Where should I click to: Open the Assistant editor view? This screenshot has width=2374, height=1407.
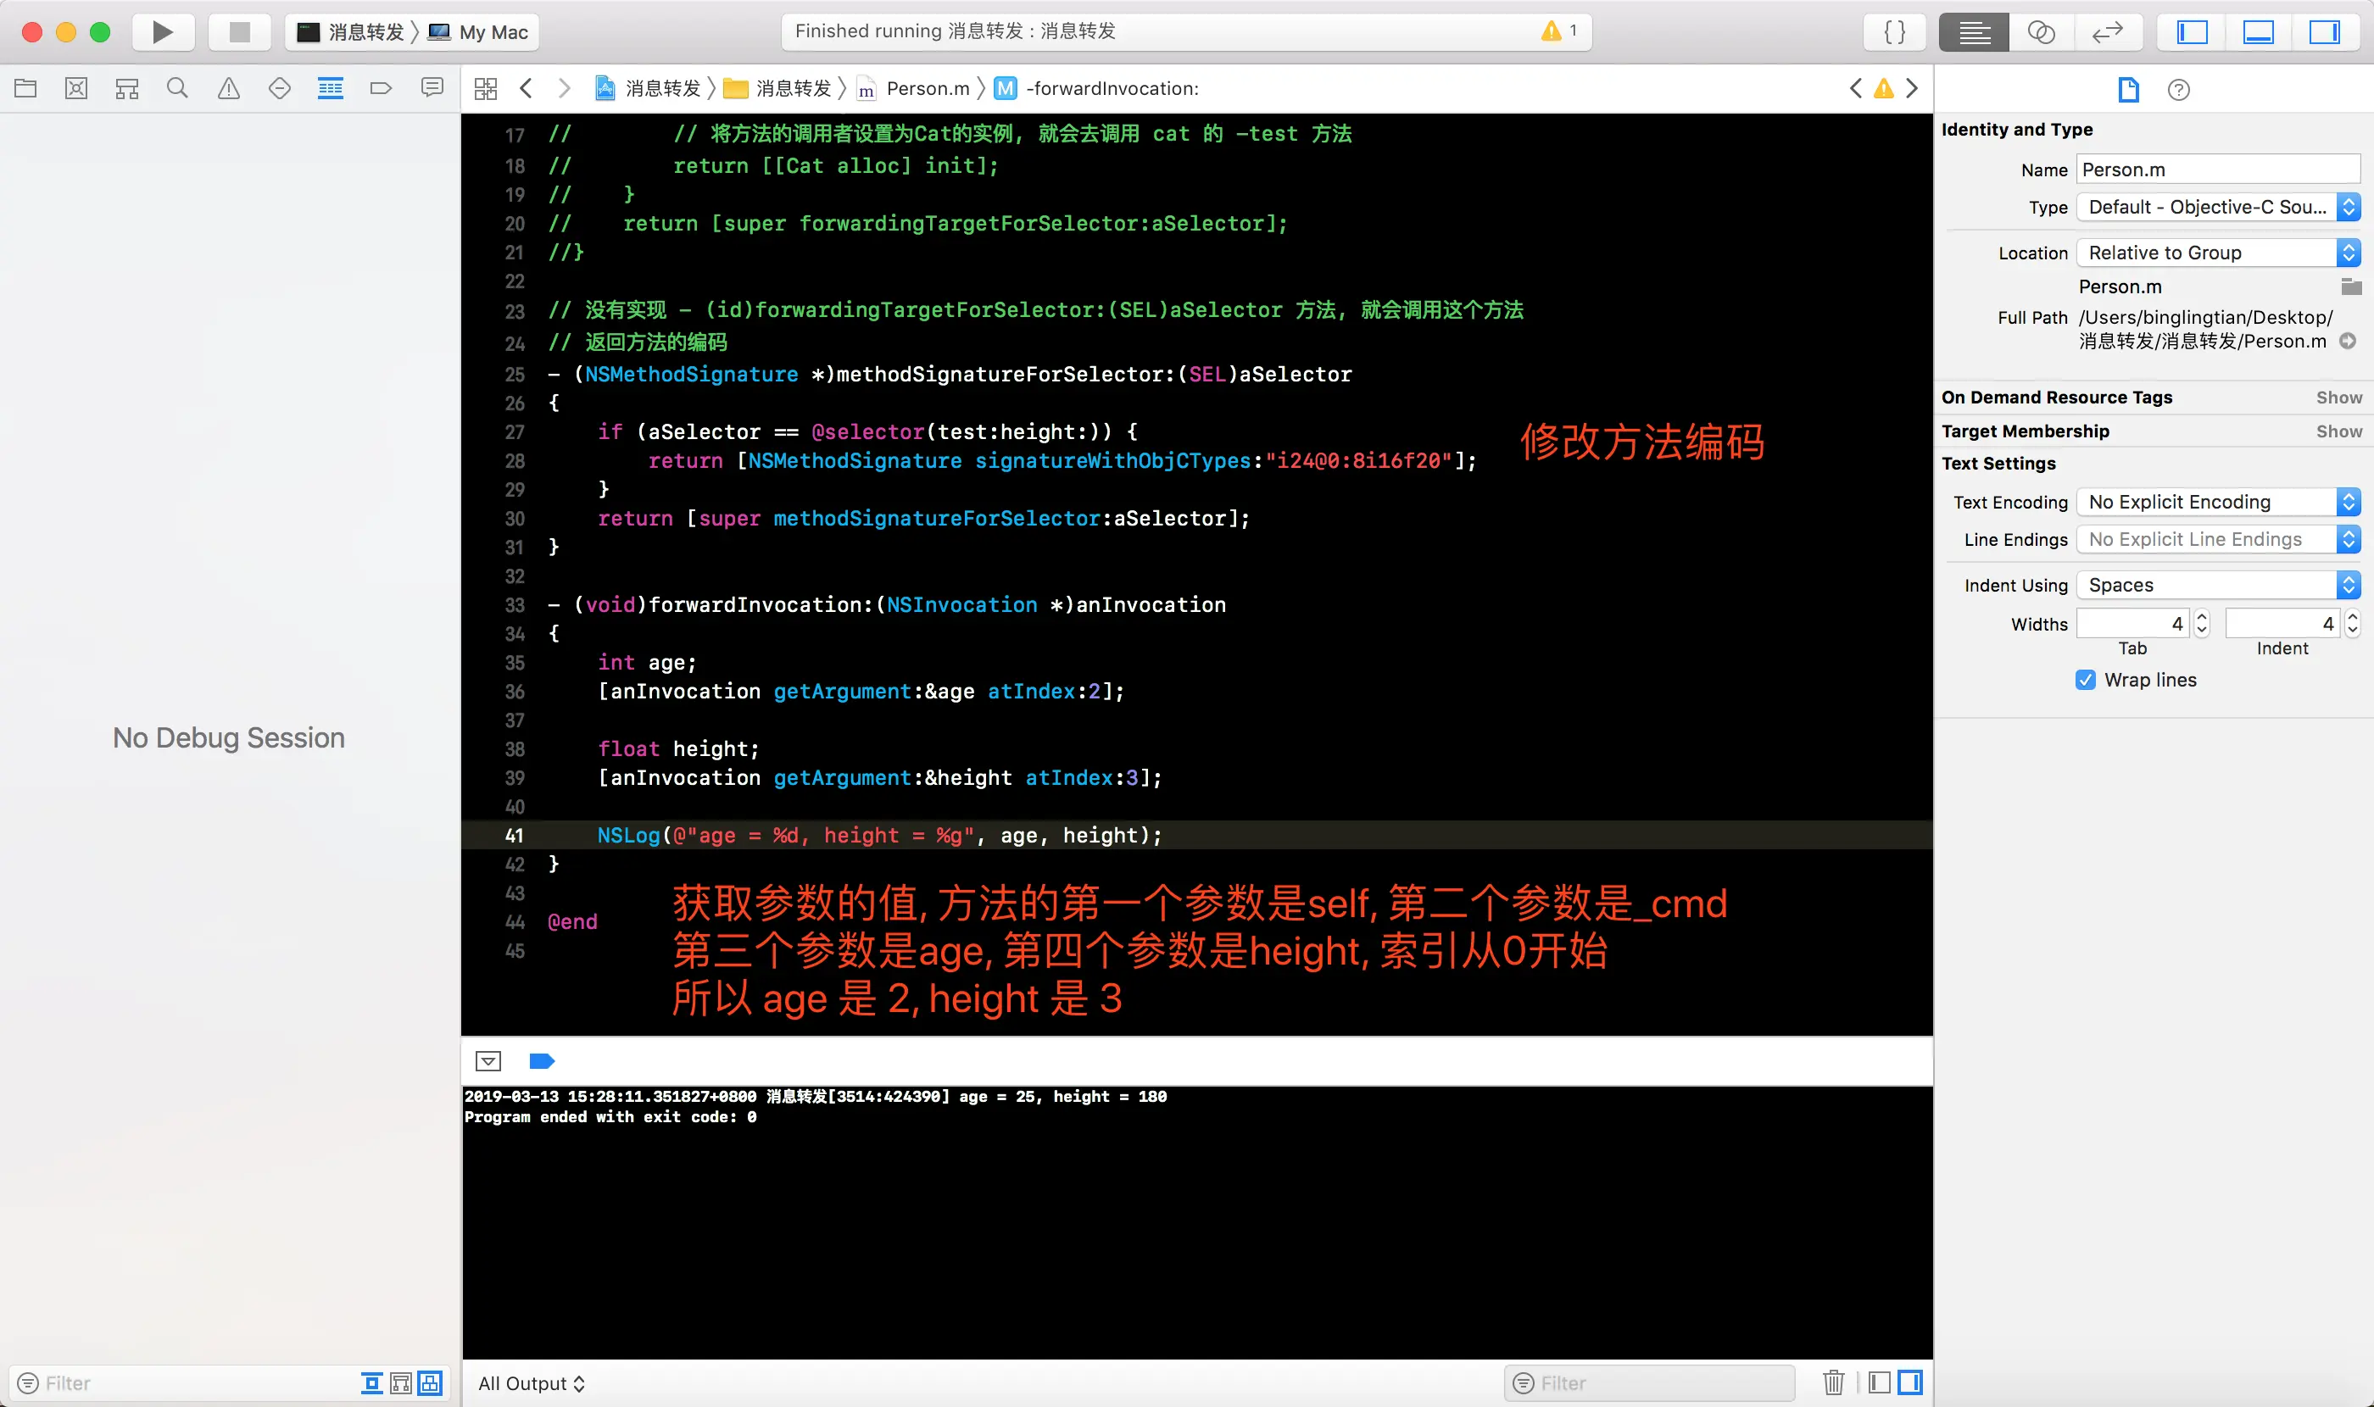pyautogui.click(x=2040, y=32)
